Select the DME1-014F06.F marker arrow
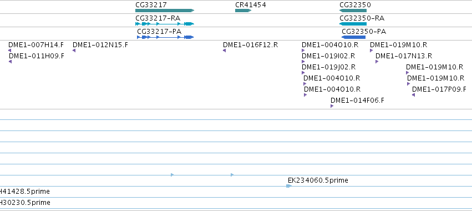 [332, 106]
